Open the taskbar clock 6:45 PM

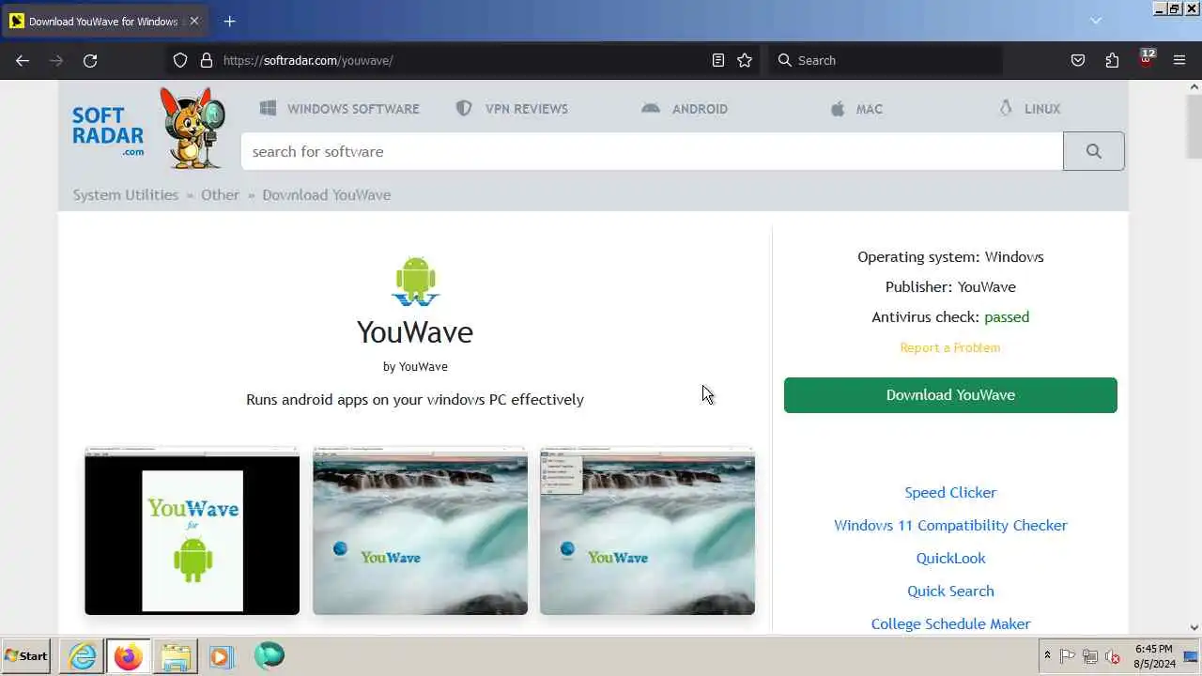pos(1154,656)
